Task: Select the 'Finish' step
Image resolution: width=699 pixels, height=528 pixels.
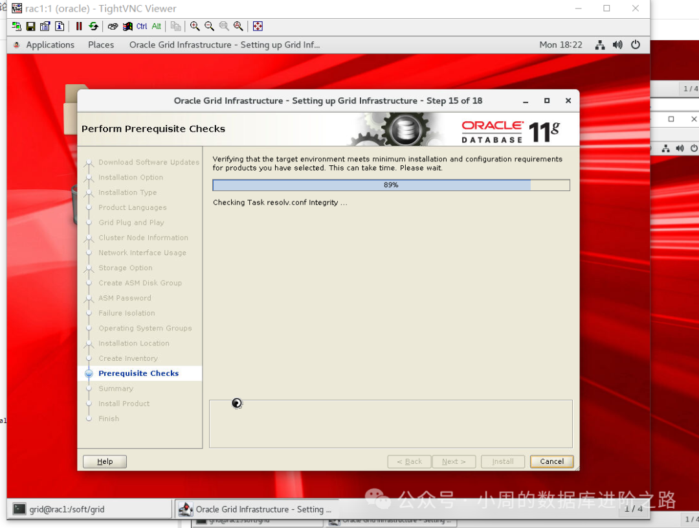Action: tap(109, 419)
